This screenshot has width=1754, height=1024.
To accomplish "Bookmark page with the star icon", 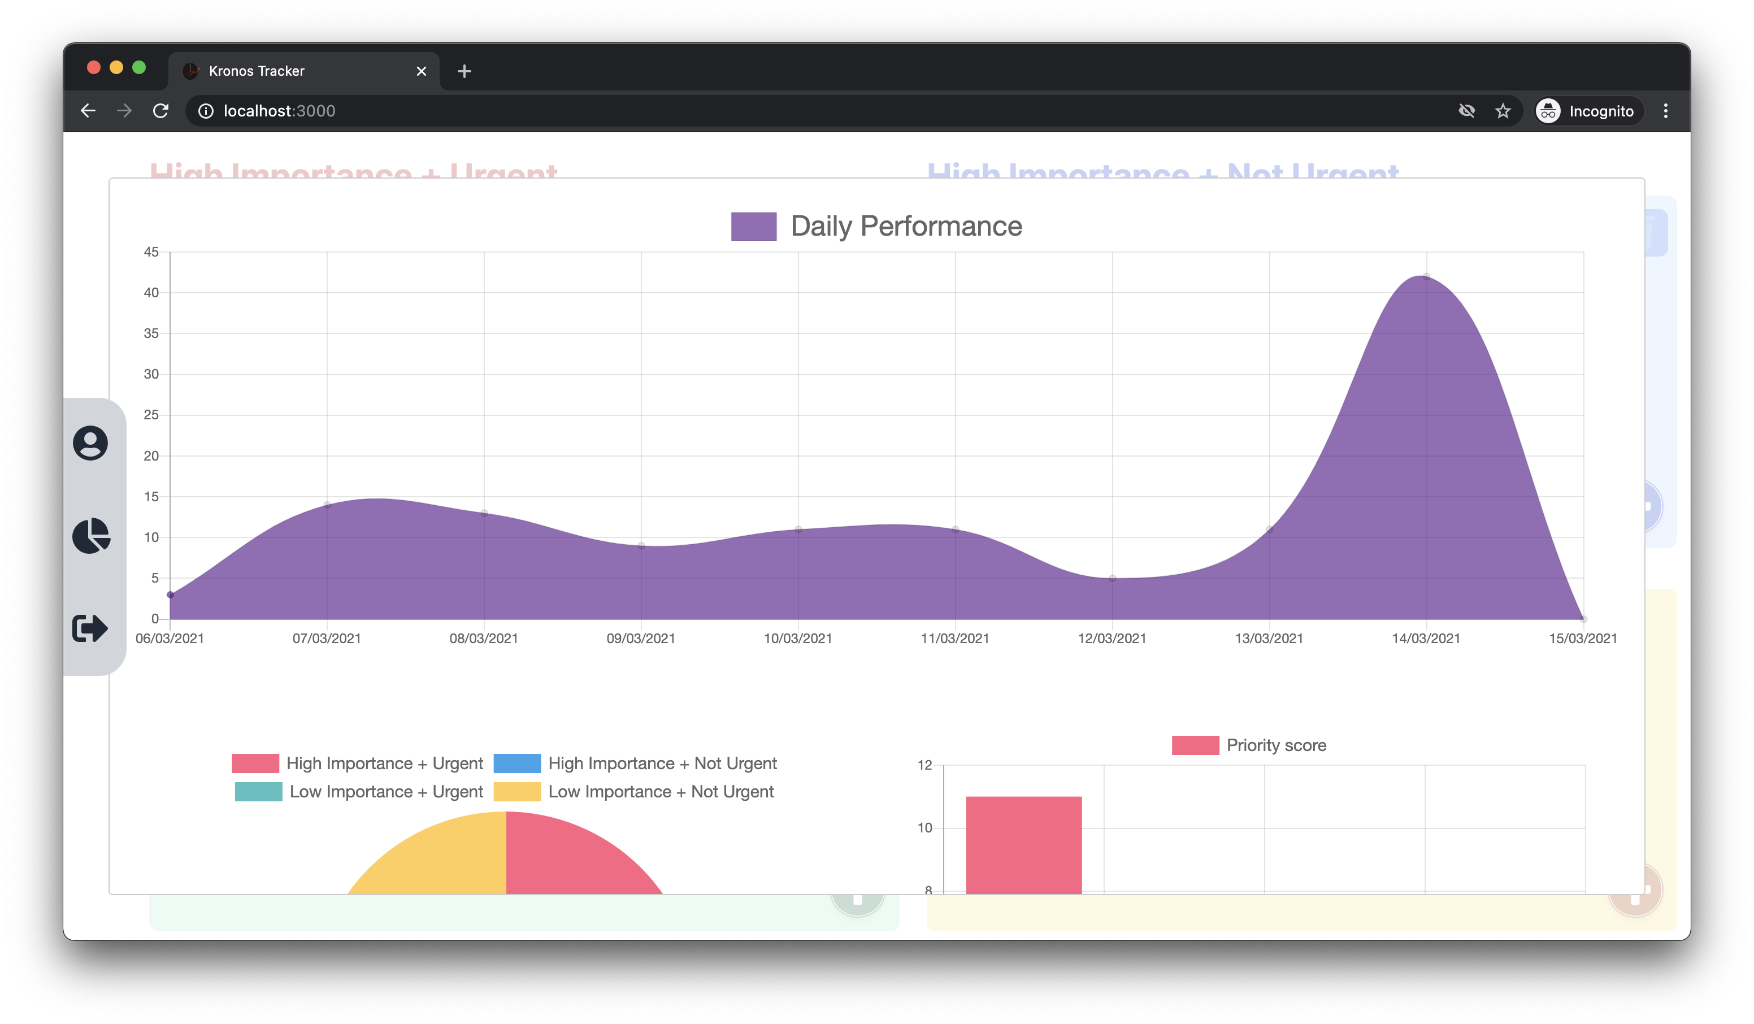I will pyautogui.click(x=1503, y=111).
